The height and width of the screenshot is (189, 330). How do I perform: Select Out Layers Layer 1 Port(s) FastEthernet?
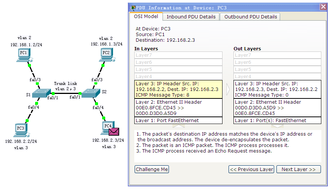point(277,120)
